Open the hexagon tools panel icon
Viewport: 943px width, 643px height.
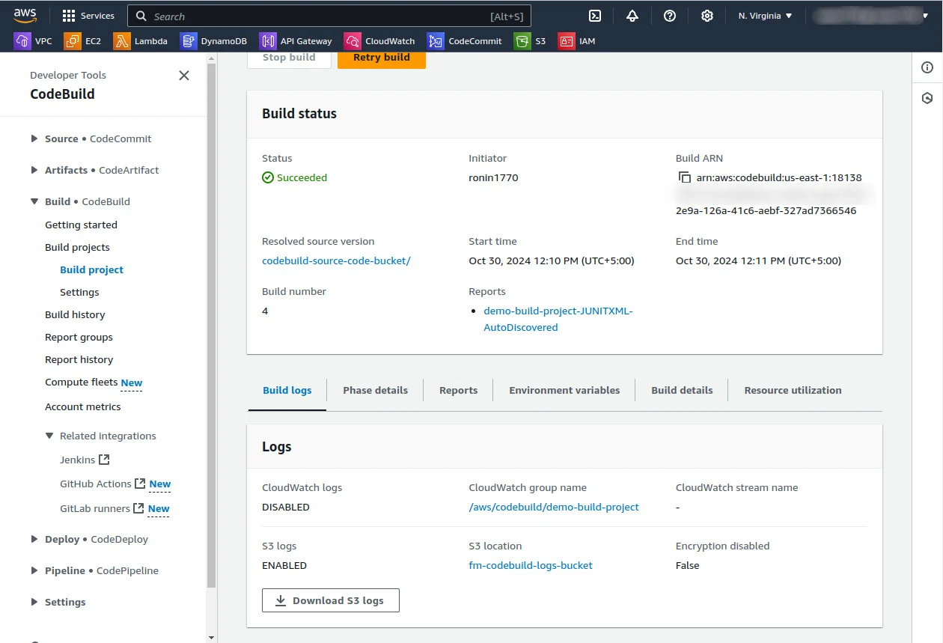click(x=927, y=98)
